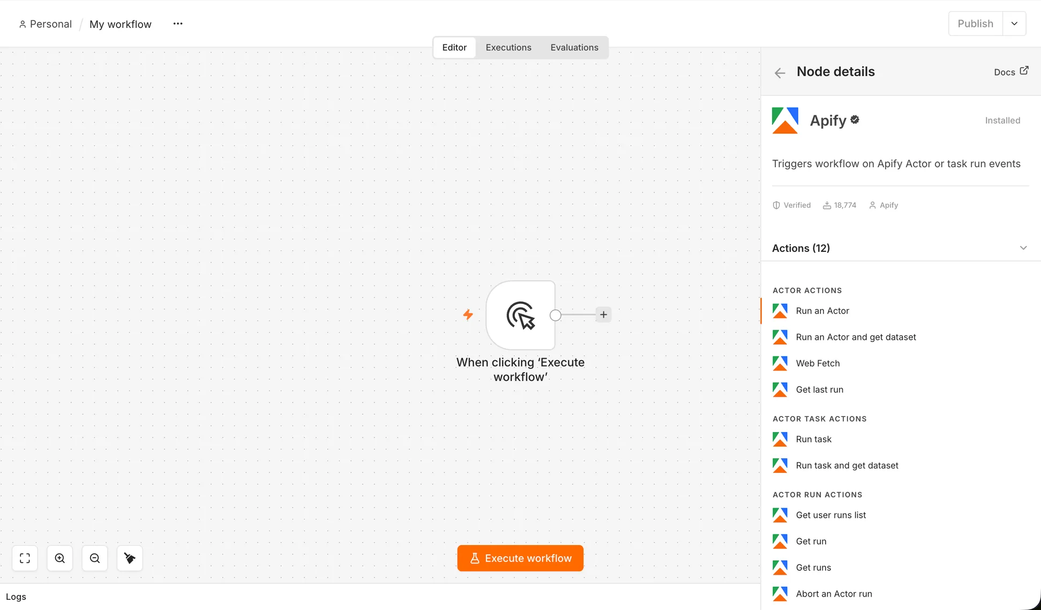This screenshot has height=610, width=1041.
Task: Click the Publish button
Action: [x=976, y=24]
